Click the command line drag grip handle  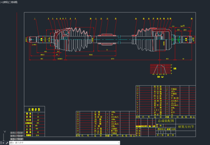(1, 143)
